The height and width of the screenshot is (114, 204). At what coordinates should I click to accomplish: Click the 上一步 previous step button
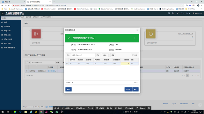[x=128, y=89]
